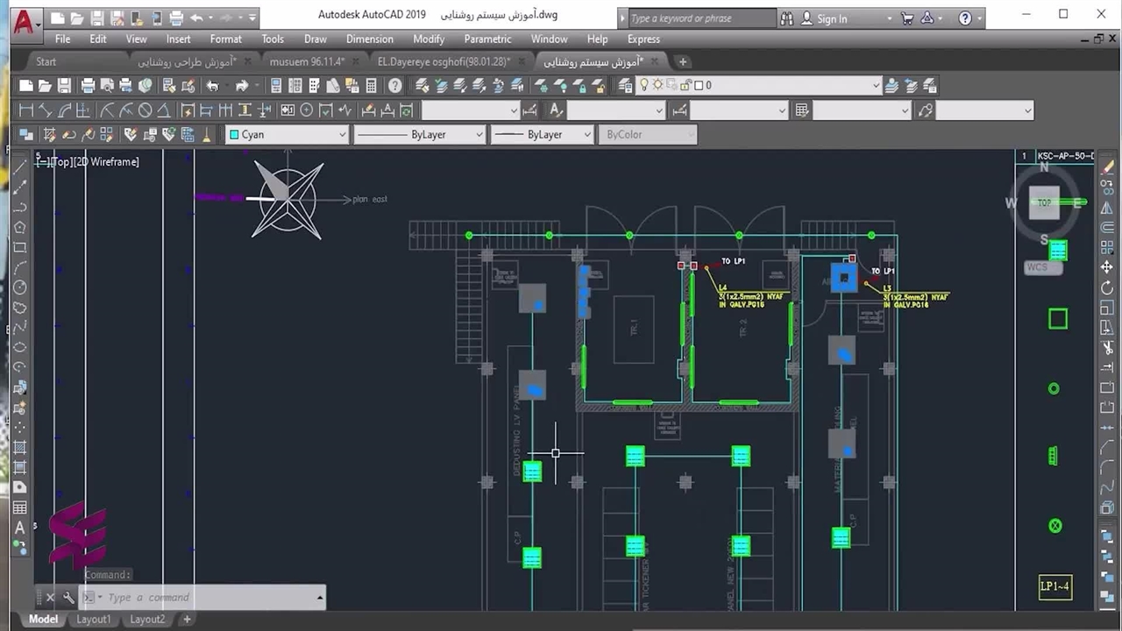Screen dimensions: 1122x631
Task: Click the command line input field
Action: click(x=210, y=598)
